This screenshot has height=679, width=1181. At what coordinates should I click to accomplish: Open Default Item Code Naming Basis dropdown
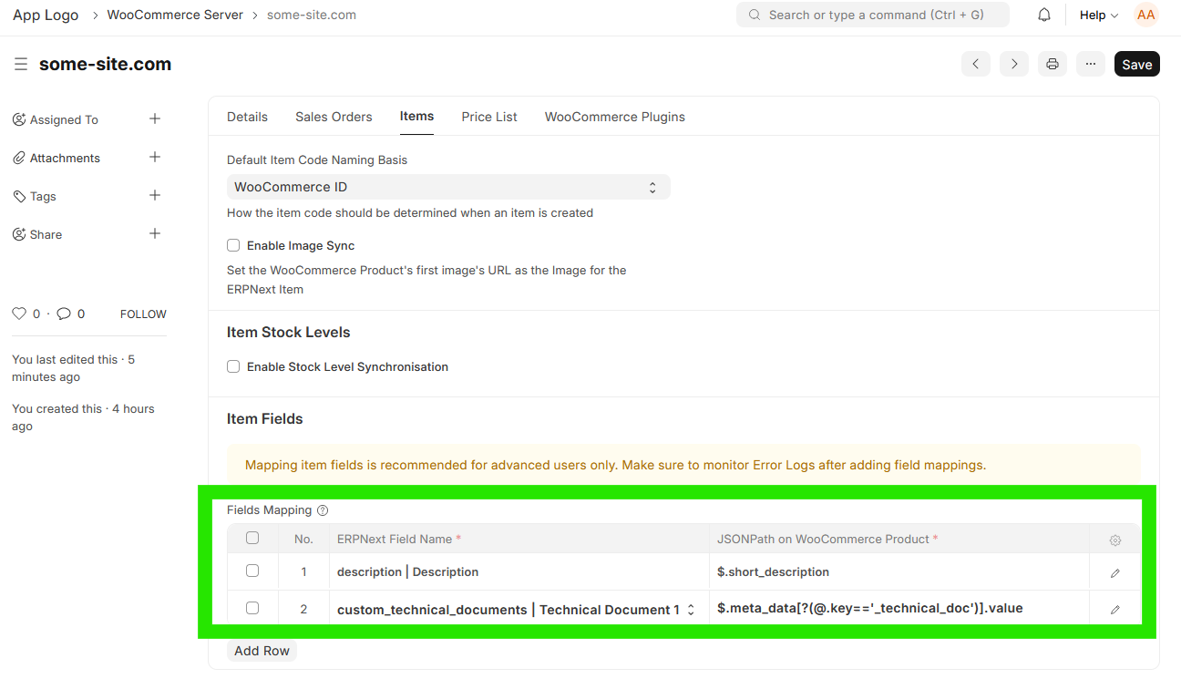point(447,187)
